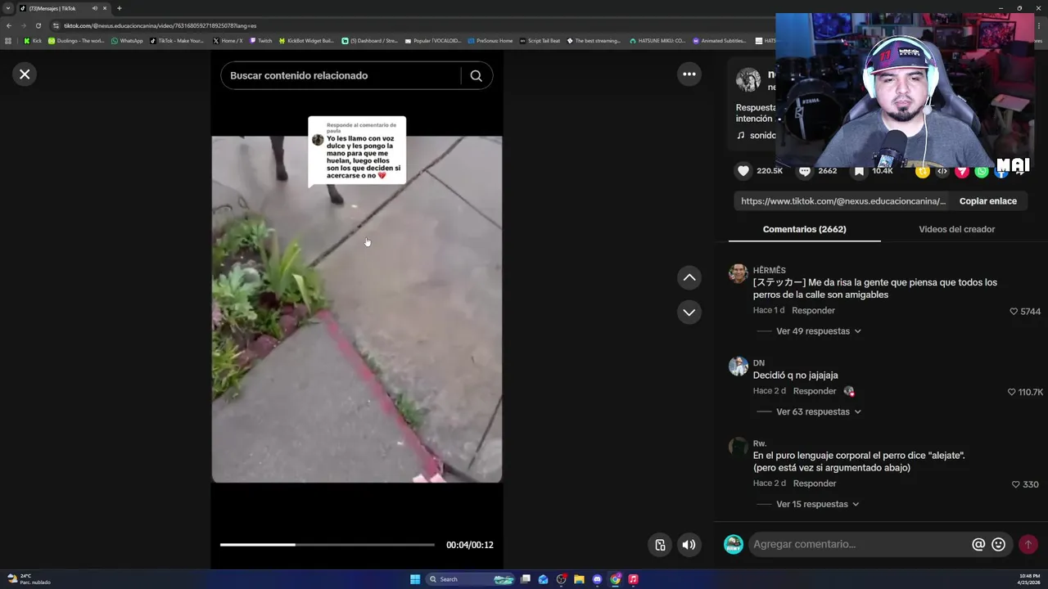Switch to 'Comentarios (2662)' tab

coord(804,229)
